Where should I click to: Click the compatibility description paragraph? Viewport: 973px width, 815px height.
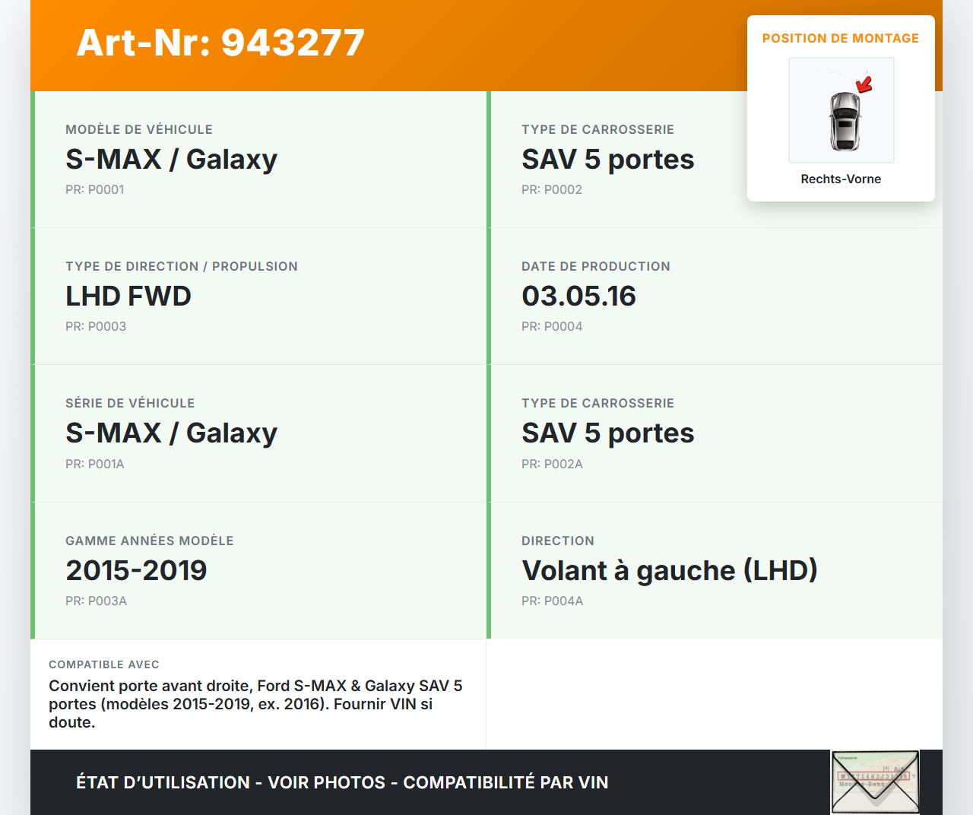click(255, 704)
